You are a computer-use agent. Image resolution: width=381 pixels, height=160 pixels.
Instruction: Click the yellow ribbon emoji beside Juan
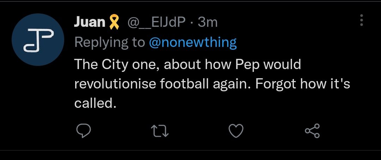point(113,23)
